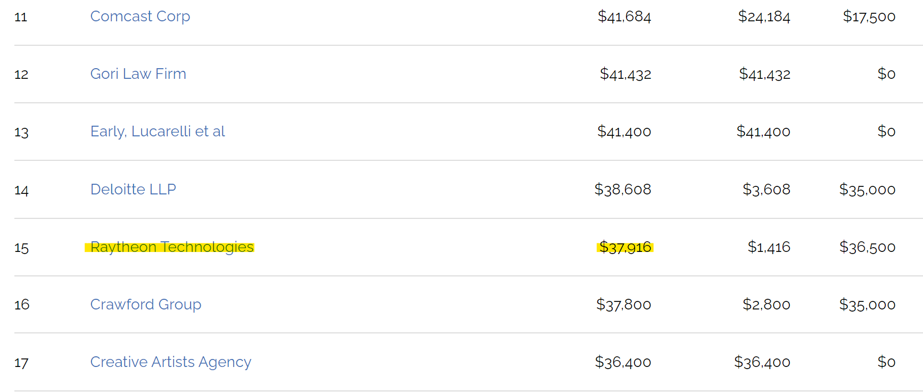The width and height of the screenshot is (923, 392).
Task: Click the Gori Law Firm link
Action: point(138,74)
